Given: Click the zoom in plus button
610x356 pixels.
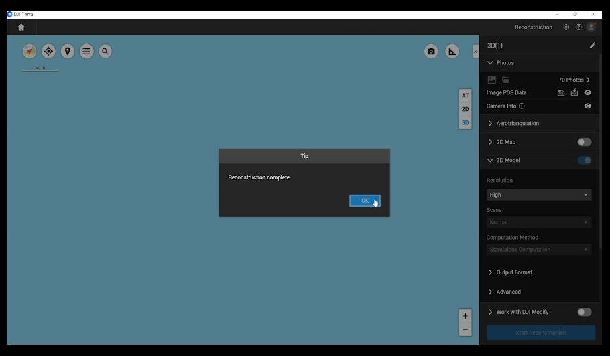Looking at the screenshot, I should pos(465,315).
